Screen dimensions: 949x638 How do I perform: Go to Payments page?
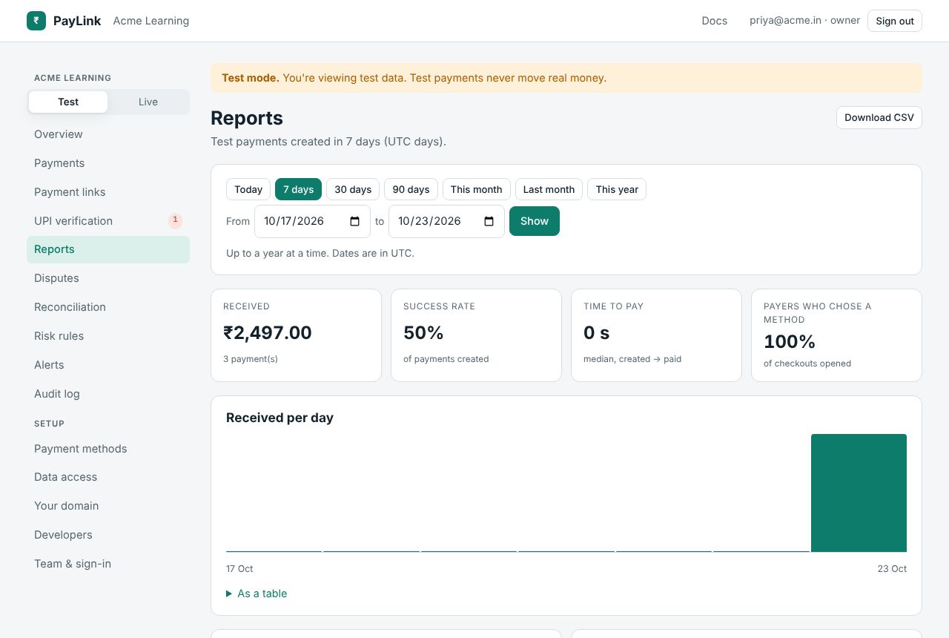108,163
